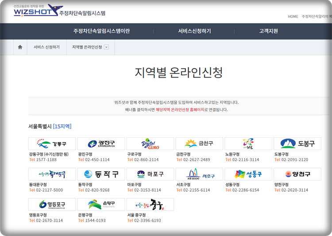Click phone number Tel 02-2286-6154
Viewport: 332px width, 236px height.
[242, 190]
